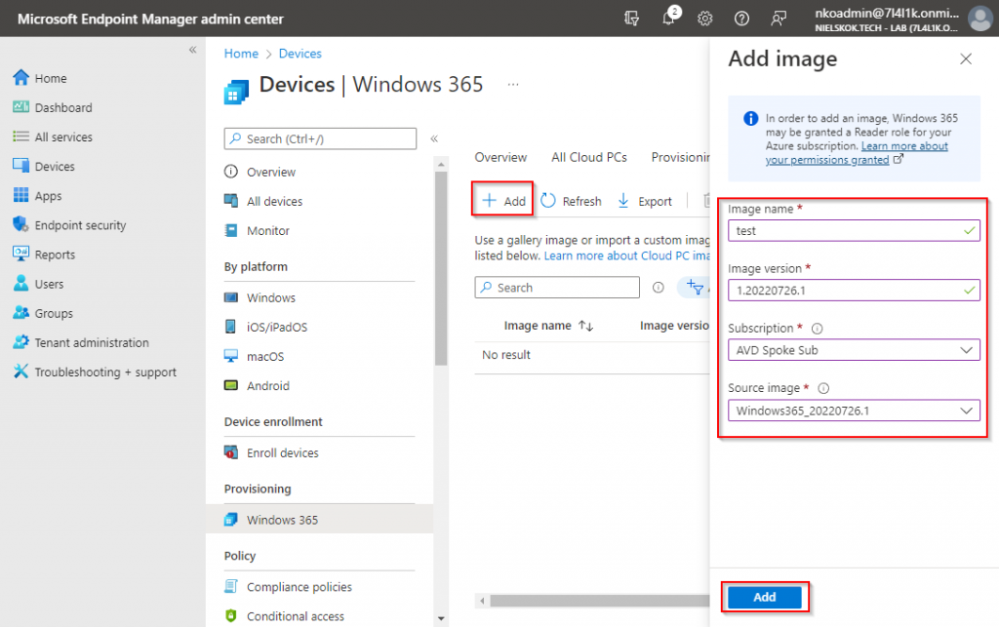Click the images Search box
Viewport: 999px width, 627px height.
point(557,287)
